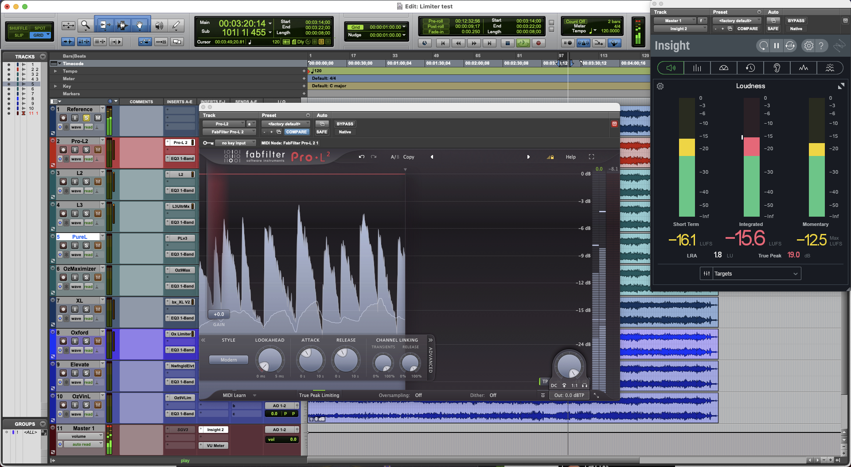Toggle BYPASS on Pro-L 2 plugin window
The width and height of the screenshot is (851, 467).
[x=345, y=124]
